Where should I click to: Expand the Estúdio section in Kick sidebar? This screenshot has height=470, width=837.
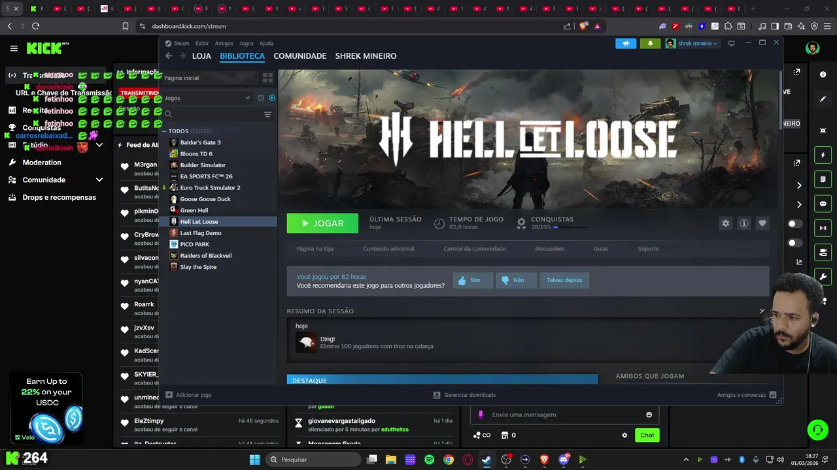click(99, 145)
